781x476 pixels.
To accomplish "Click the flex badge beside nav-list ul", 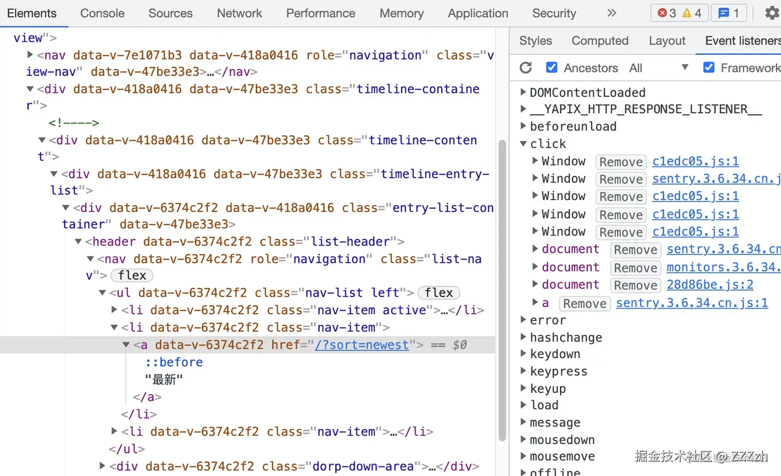I will tap(439, 293).
